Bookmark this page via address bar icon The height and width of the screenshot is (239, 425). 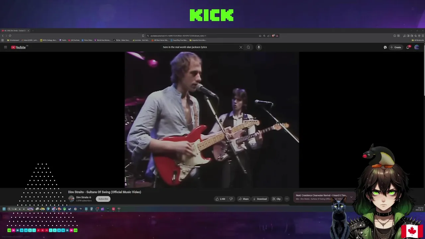click(x=143, y=36)
